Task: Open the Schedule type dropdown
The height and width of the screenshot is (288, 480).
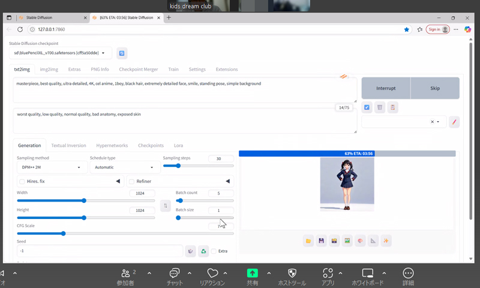Action: pyautogui.click(x=125, y=167)
